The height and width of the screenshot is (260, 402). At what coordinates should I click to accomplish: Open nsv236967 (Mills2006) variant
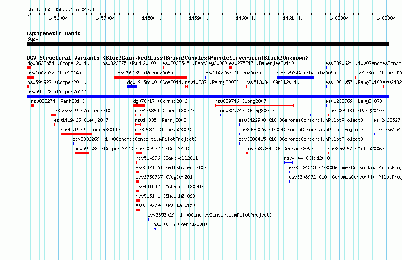pyautogui.click(x=356, y=149)
